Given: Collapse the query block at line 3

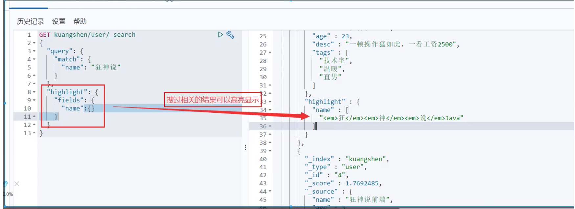Looking at the screenshot, I should (x=34, y=51).
